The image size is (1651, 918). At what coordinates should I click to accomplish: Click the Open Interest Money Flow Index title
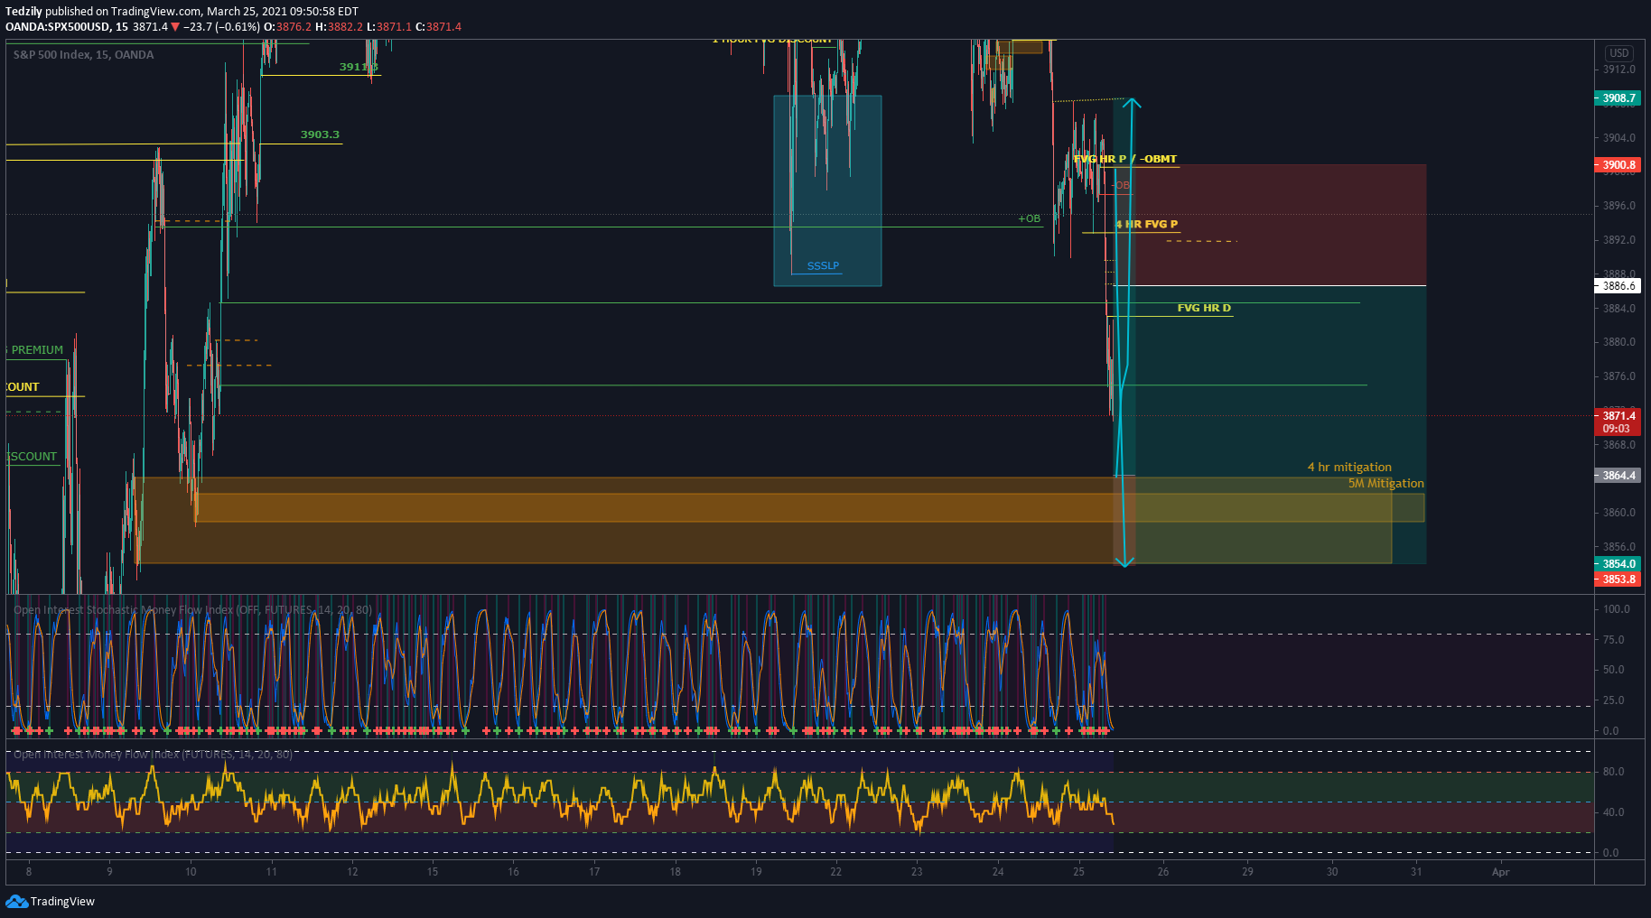[153, 755]
